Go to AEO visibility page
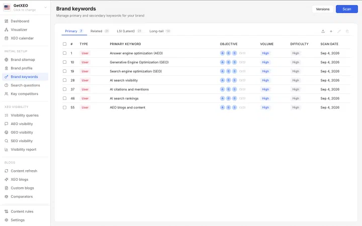 pyautogui.click(x=25, y=124)
